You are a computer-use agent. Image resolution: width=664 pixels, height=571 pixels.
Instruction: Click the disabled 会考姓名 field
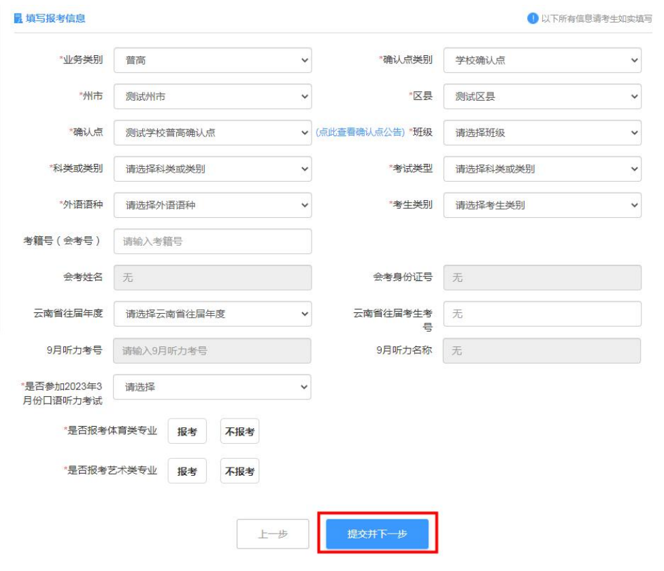coord(212,278)
